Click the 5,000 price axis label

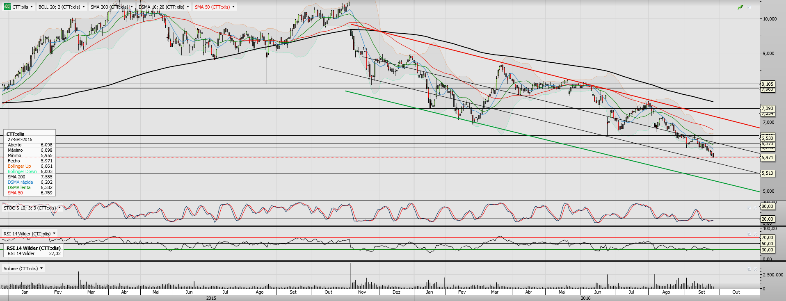click(769, 191)
